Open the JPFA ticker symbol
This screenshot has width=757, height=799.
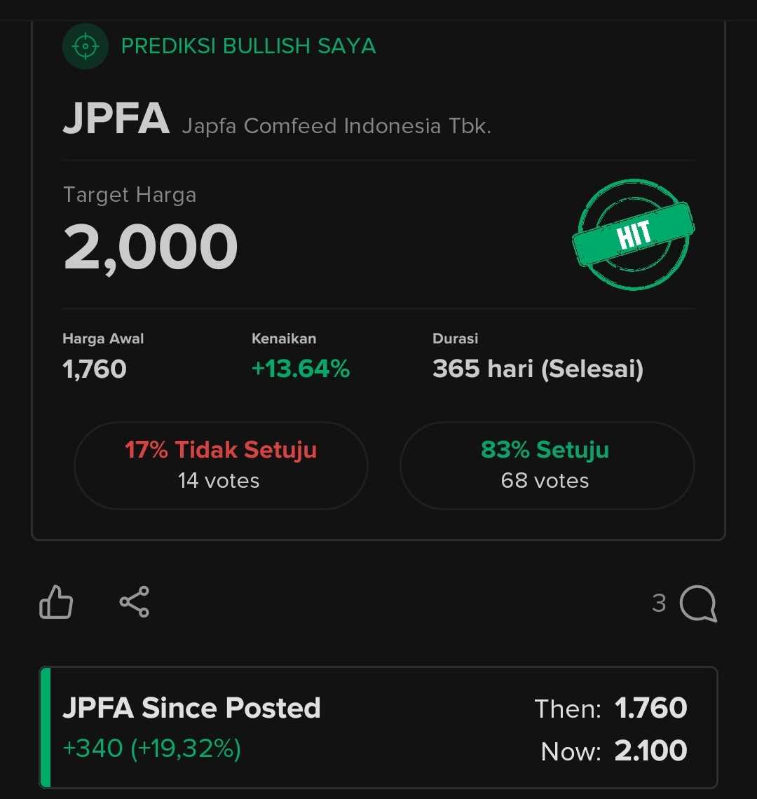[x=116, y=118]
